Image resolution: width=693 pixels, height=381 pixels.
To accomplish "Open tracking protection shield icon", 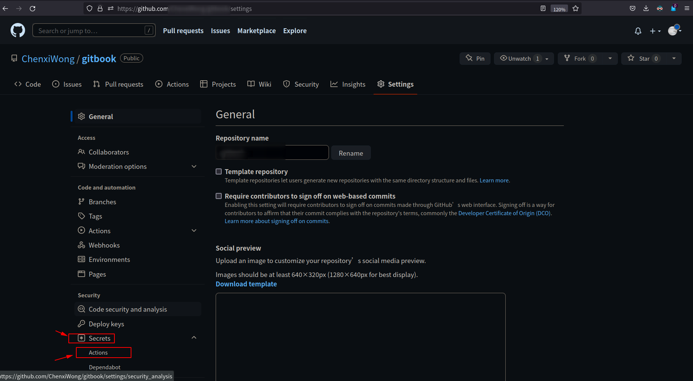I will point(90,8).
